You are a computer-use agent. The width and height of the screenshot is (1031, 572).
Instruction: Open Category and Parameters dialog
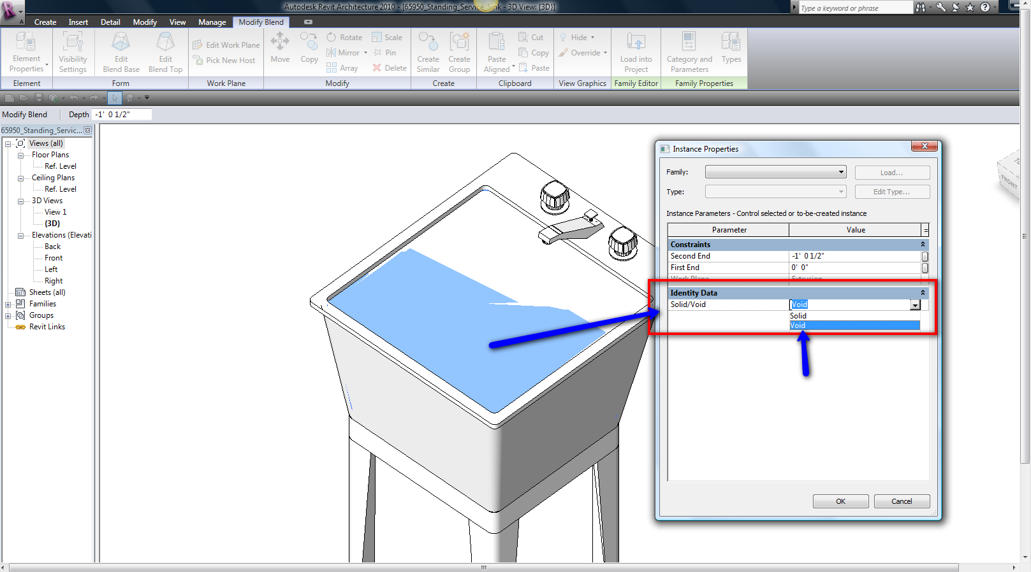tap(689, 53)
